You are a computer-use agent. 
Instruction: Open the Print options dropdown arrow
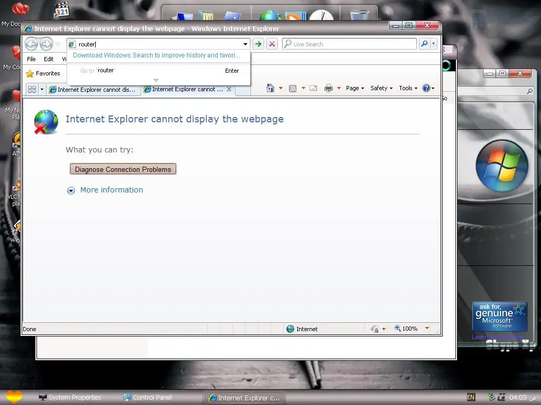click(339, 88)
